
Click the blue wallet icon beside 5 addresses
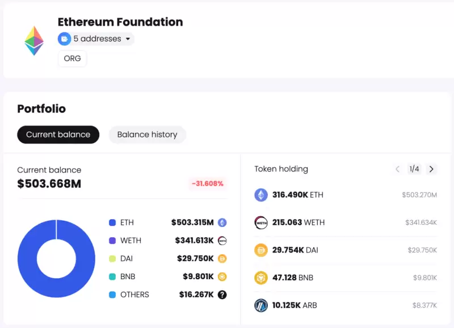tap(64, 39)
